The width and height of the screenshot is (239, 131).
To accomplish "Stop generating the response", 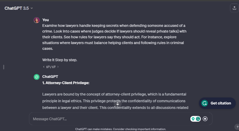I will point(205,119).
